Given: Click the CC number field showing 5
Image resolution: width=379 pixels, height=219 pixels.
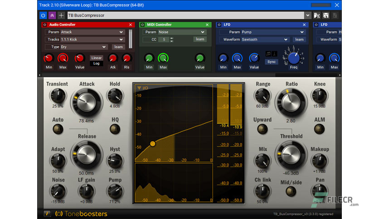Looking at the screenshot, I should [x=164, y=39].
